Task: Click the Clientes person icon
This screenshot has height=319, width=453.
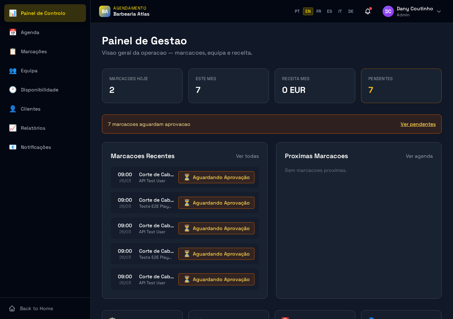Action: (13, 109)
